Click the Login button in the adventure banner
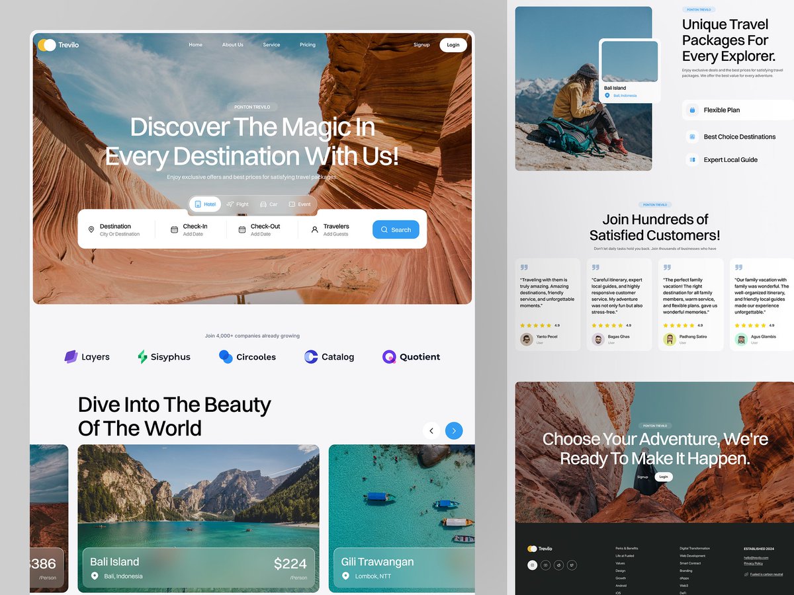This screenshot has height=595, width=794. [x=664, y=477]
